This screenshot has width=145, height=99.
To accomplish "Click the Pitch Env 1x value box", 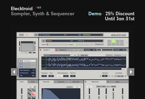I will click(x=73, y=76).
